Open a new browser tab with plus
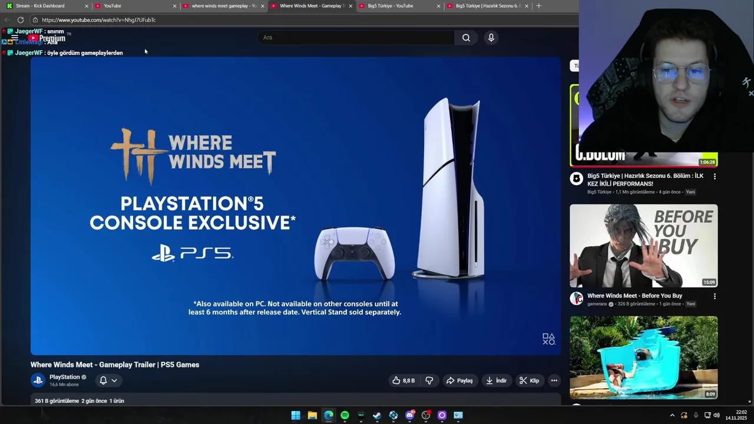This screenshot has width=754, height=424. (x=538, y=6)
